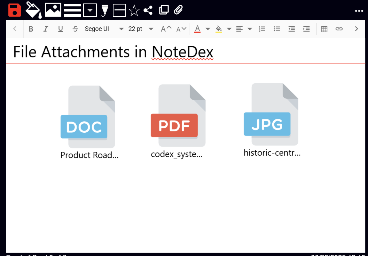The width and height of the screenshot is (368, 256).
Task: Decrease the font size
Action: coord(181,29)
